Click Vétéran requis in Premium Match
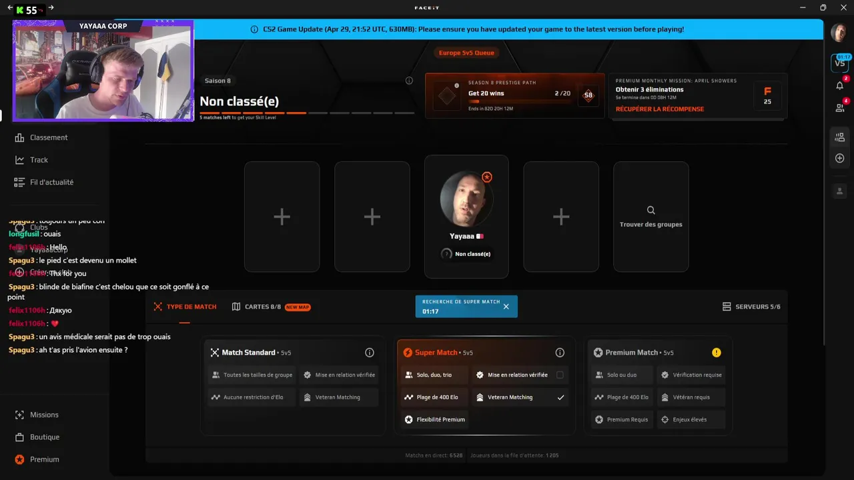 coord(692,397)
